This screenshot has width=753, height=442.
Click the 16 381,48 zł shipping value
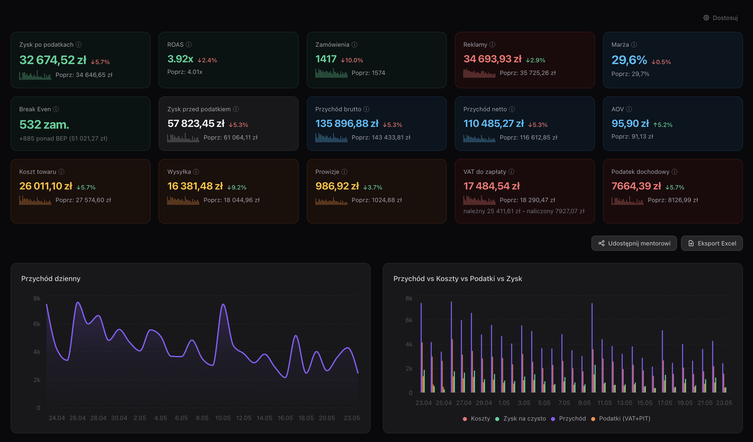click(195, 186)
